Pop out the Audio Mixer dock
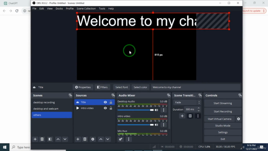268x151 pixels. point(168,95)
